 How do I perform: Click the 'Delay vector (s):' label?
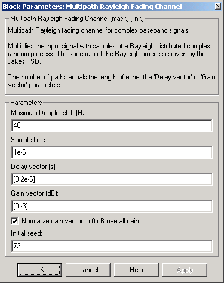(33, 167)
